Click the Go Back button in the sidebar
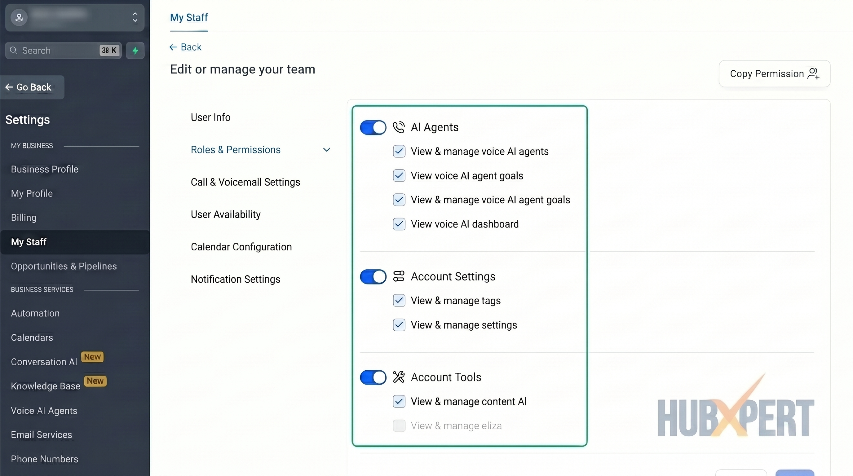853x476 pixels. tap(32, 87)
